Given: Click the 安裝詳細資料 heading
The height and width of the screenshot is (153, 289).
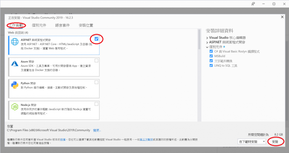Looking at the screenshot, I should pos(220,31).
